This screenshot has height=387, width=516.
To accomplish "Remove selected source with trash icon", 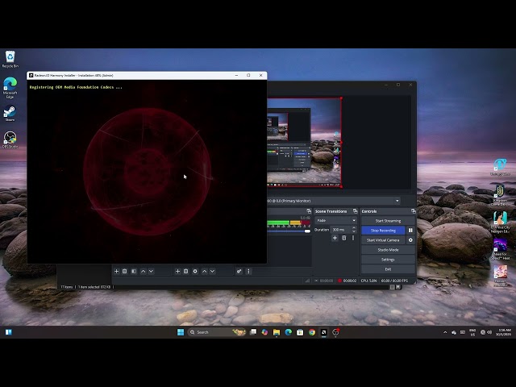I will pos(186,271).
